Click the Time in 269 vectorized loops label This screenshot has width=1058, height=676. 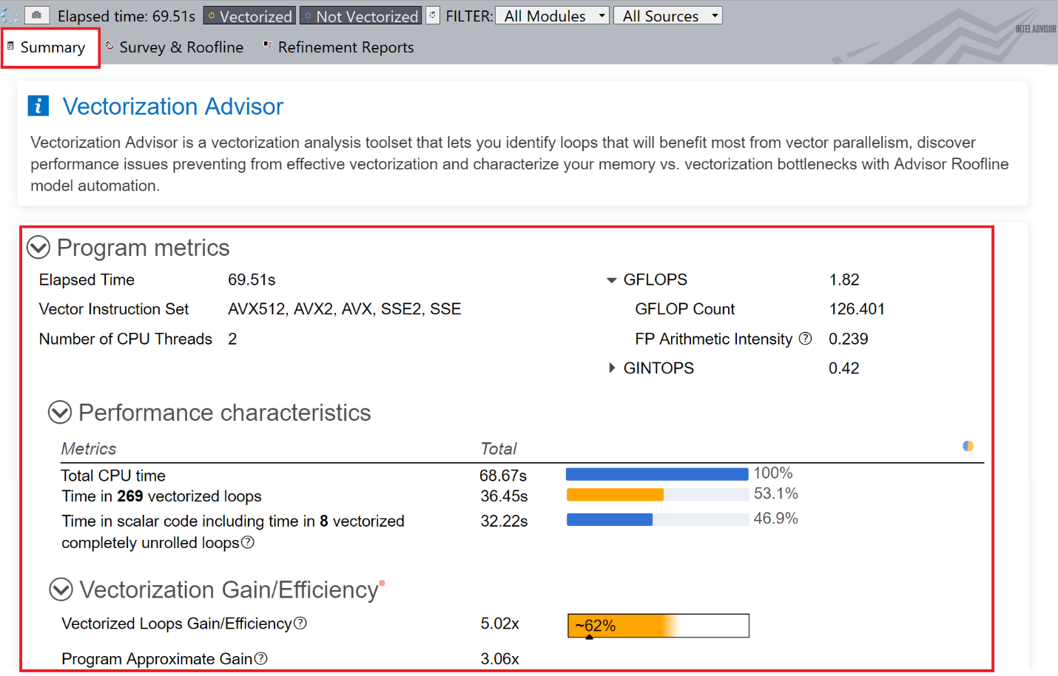162,496
